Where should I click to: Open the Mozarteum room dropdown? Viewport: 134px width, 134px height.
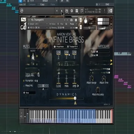(59, 47)
